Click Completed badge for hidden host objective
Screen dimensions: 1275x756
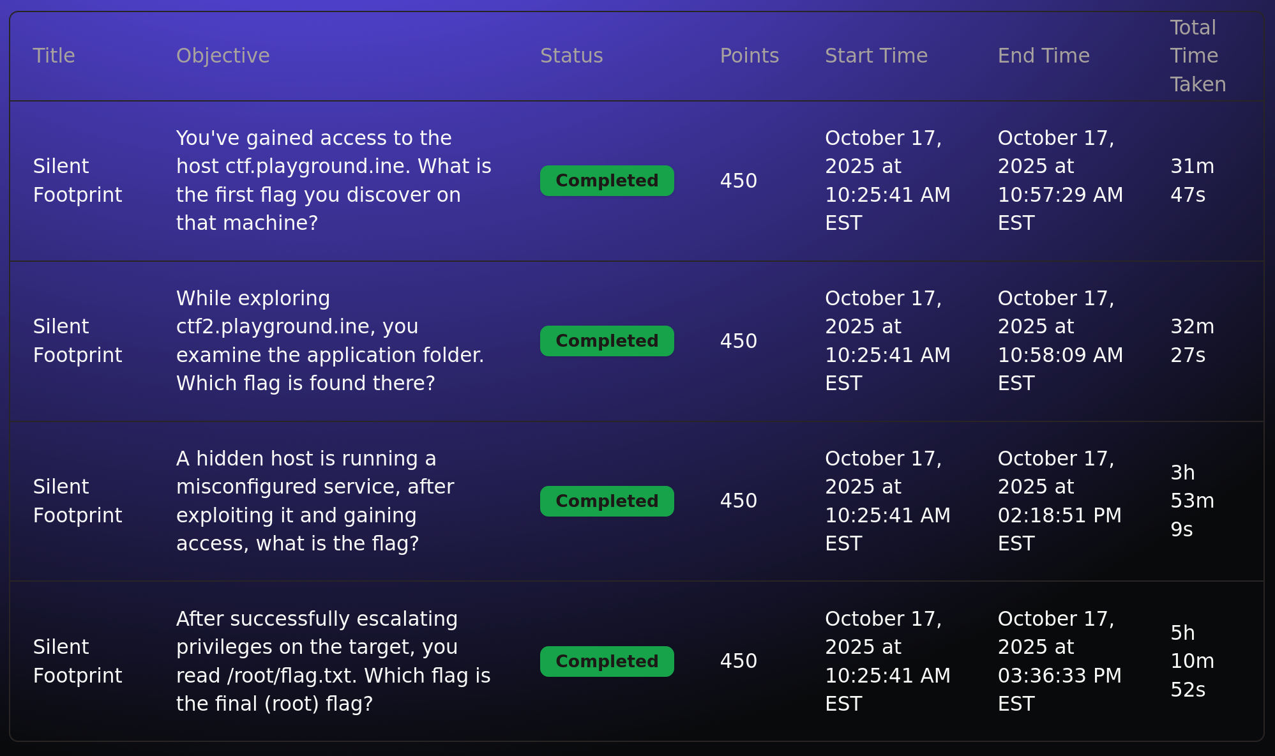pyautogui.click(x=607, y=501)
